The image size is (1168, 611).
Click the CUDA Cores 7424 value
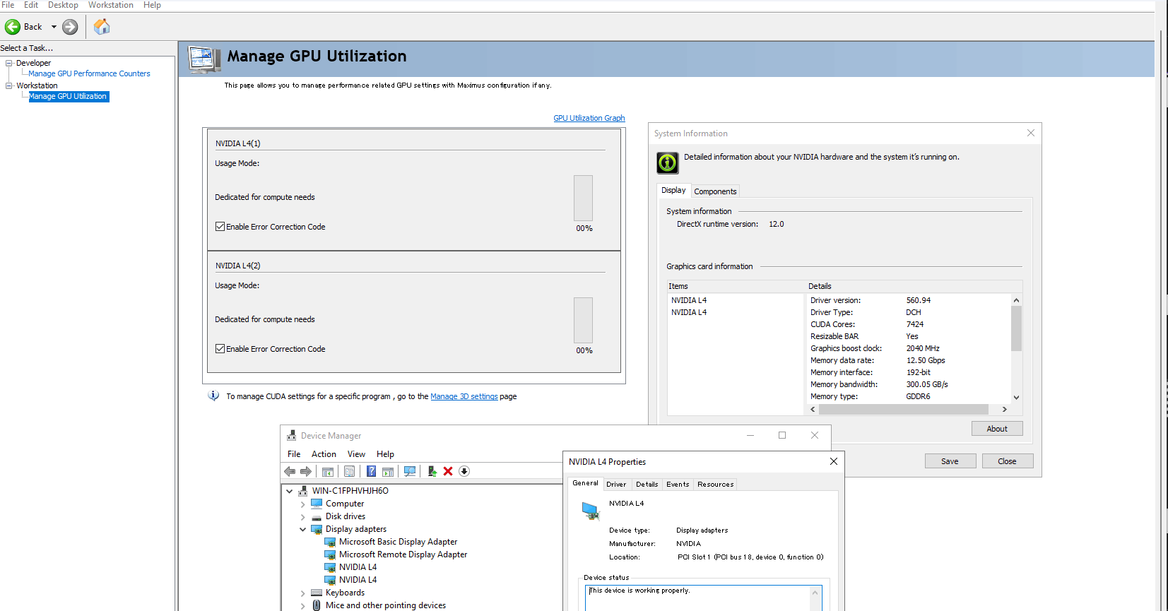pos(915,324)
